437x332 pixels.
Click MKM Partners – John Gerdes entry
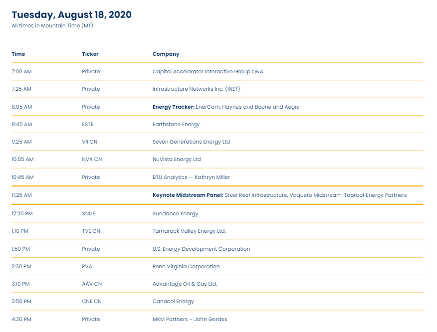pyautogui.click(x=190, y=319)
